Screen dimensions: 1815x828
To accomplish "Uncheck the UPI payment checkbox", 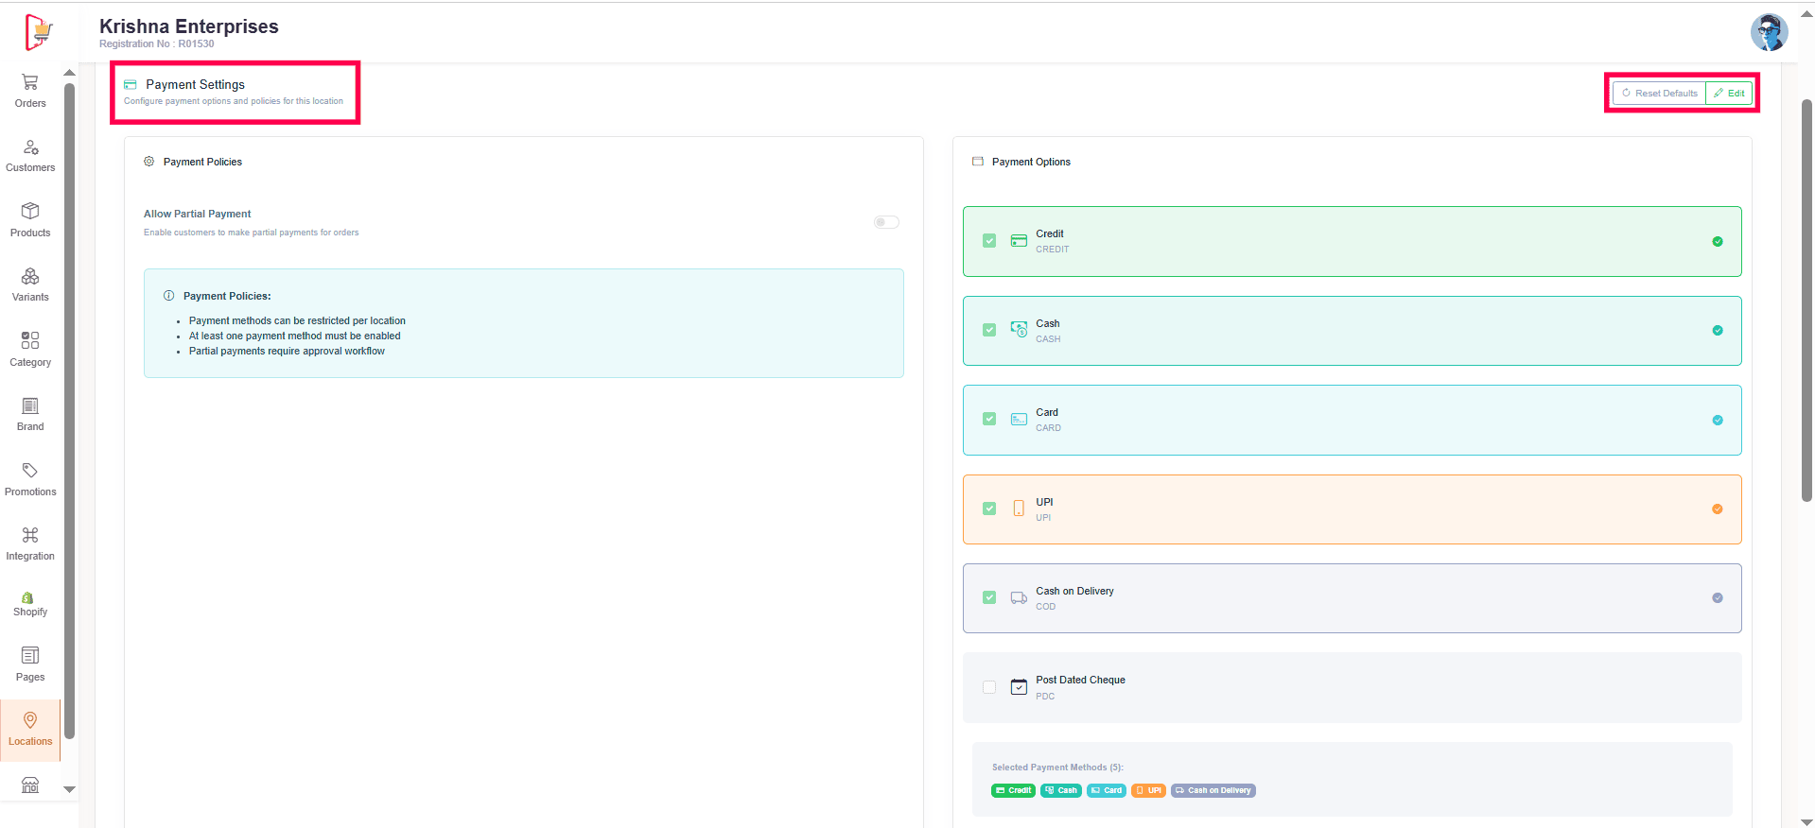I will (x=989, y=509).
